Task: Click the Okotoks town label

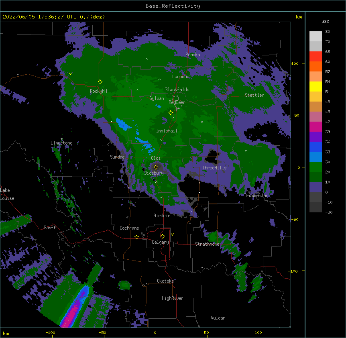Action: 165,281
